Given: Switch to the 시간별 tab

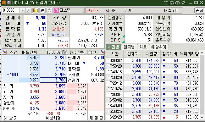Looking at the screenshot, I should pyautogui.click(x=114, y=47).
